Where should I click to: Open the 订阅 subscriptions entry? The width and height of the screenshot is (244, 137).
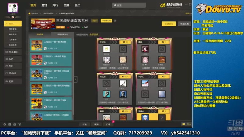pyautogui.click(x=13, y=81)
